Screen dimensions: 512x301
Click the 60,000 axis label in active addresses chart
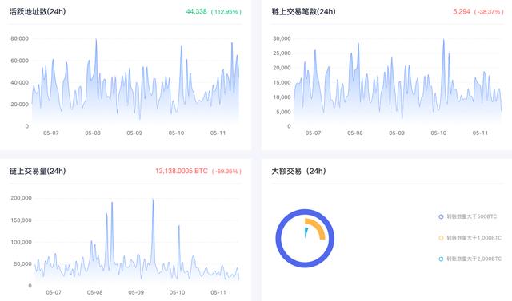(19, 61)
